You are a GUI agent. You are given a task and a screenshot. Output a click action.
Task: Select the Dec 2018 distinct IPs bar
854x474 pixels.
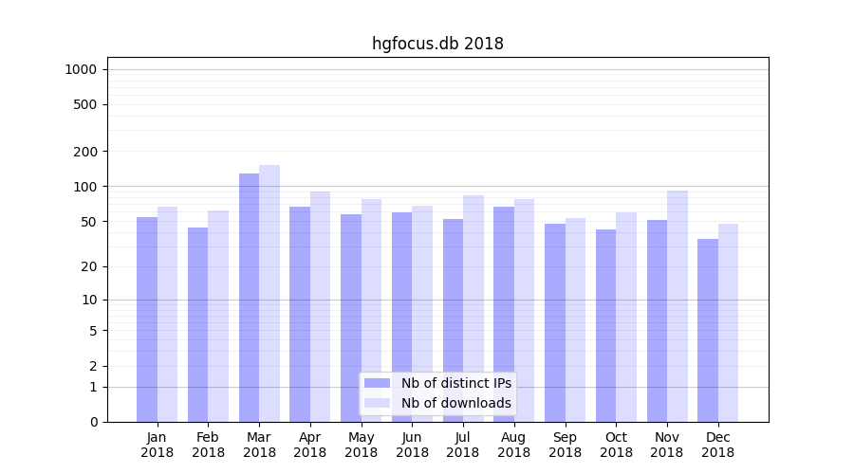[x=708, y=330]
